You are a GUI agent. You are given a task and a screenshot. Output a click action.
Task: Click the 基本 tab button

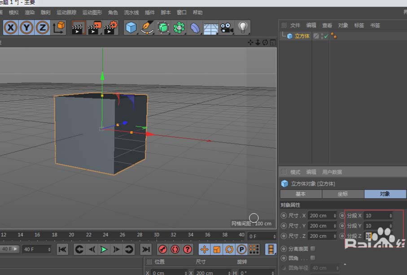301,194
